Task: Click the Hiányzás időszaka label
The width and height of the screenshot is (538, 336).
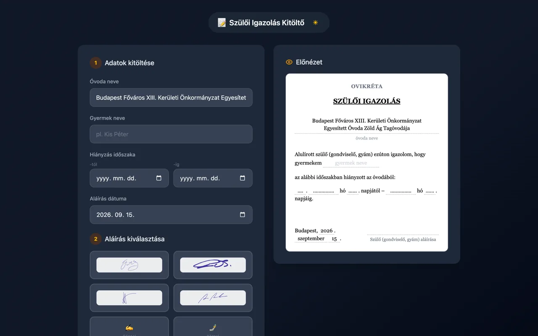Action: 113,155
